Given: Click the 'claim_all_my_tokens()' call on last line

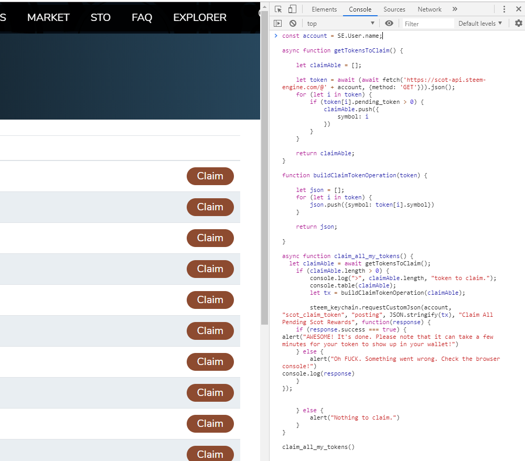Looking at the screenshot, I should [318, 447].
